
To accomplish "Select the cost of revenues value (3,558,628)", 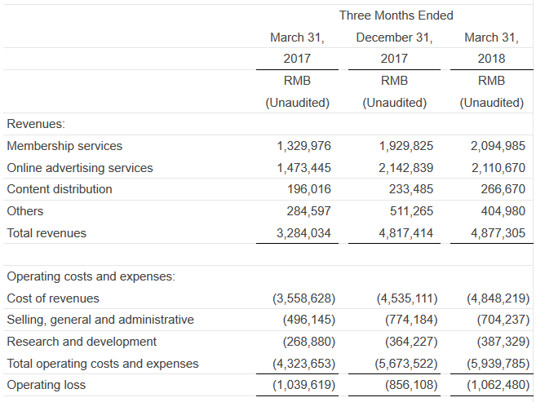I will point(303,298).
